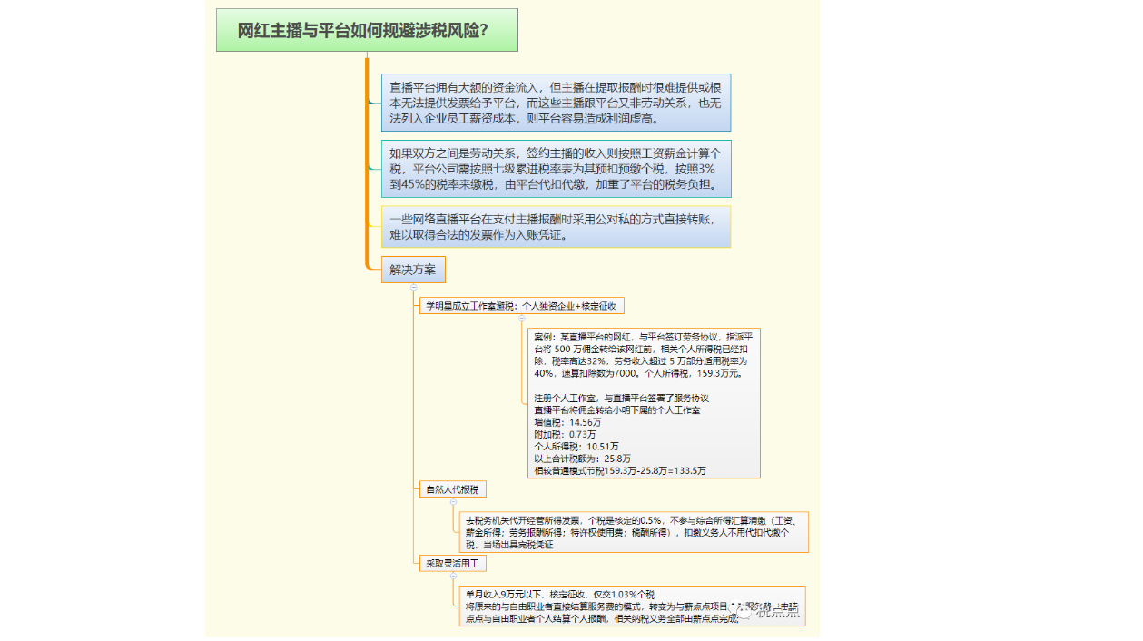1143x641 pixels.
Task: Select the 解决方案 node
Action: coord(413,270)
